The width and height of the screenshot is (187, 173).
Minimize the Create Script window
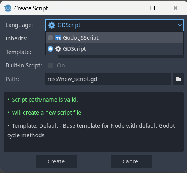click(129, 8)
